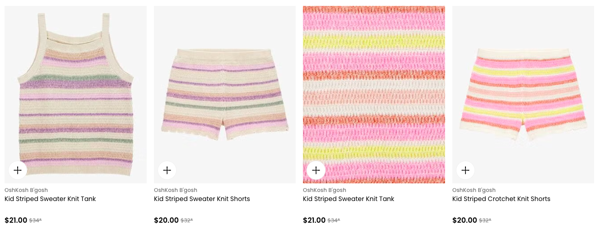This screenshot has height=230, width=604.
Task: Click plus icon on pink striped shorts
Action: click(x=465, y=170)
